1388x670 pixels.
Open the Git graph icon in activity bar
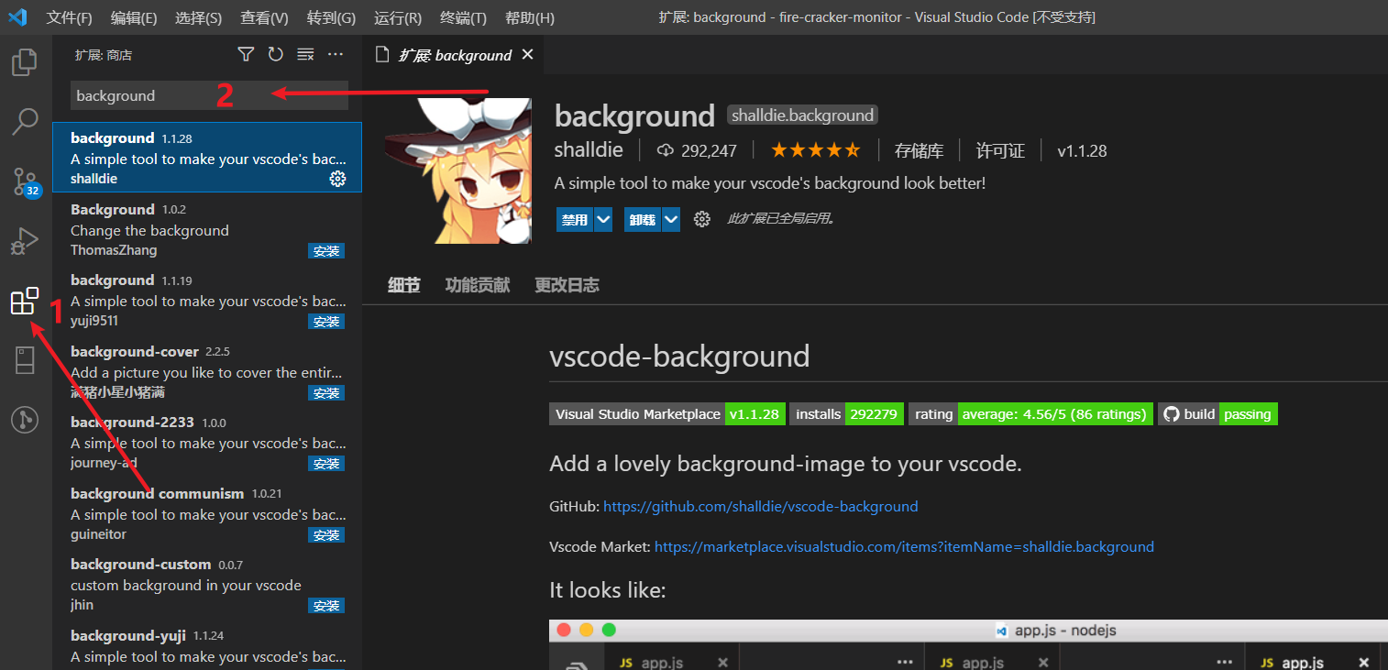25,420
